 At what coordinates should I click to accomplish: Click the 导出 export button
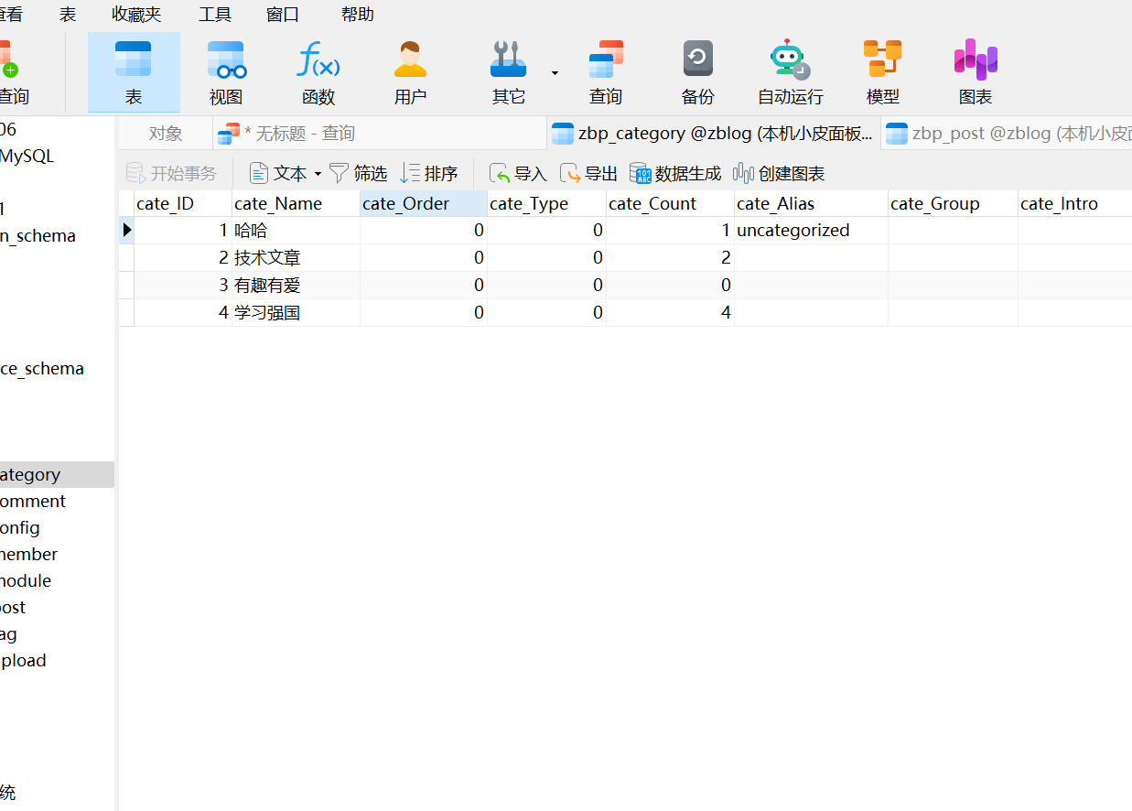[x=588, y=173]
